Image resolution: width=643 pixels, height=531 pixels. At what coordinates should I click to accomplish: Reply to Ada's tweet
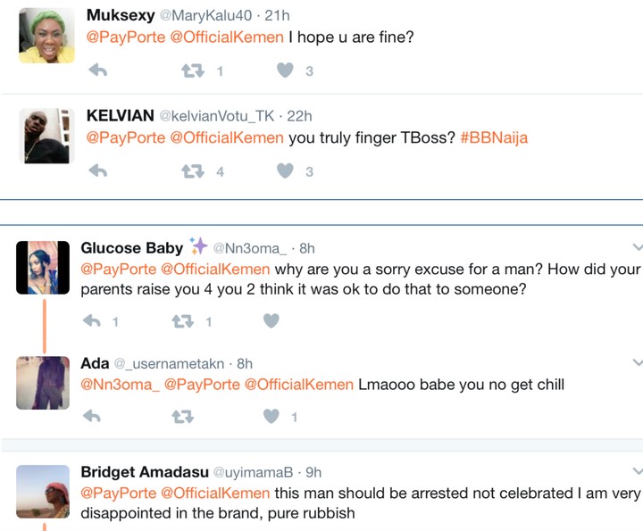tap(92, 416)
